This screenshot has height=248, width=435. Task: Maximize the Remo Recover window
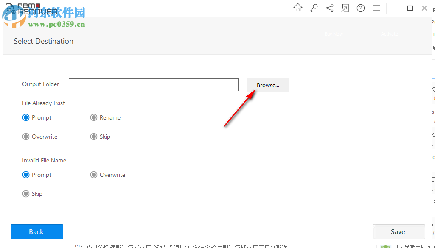click(410, 8)
